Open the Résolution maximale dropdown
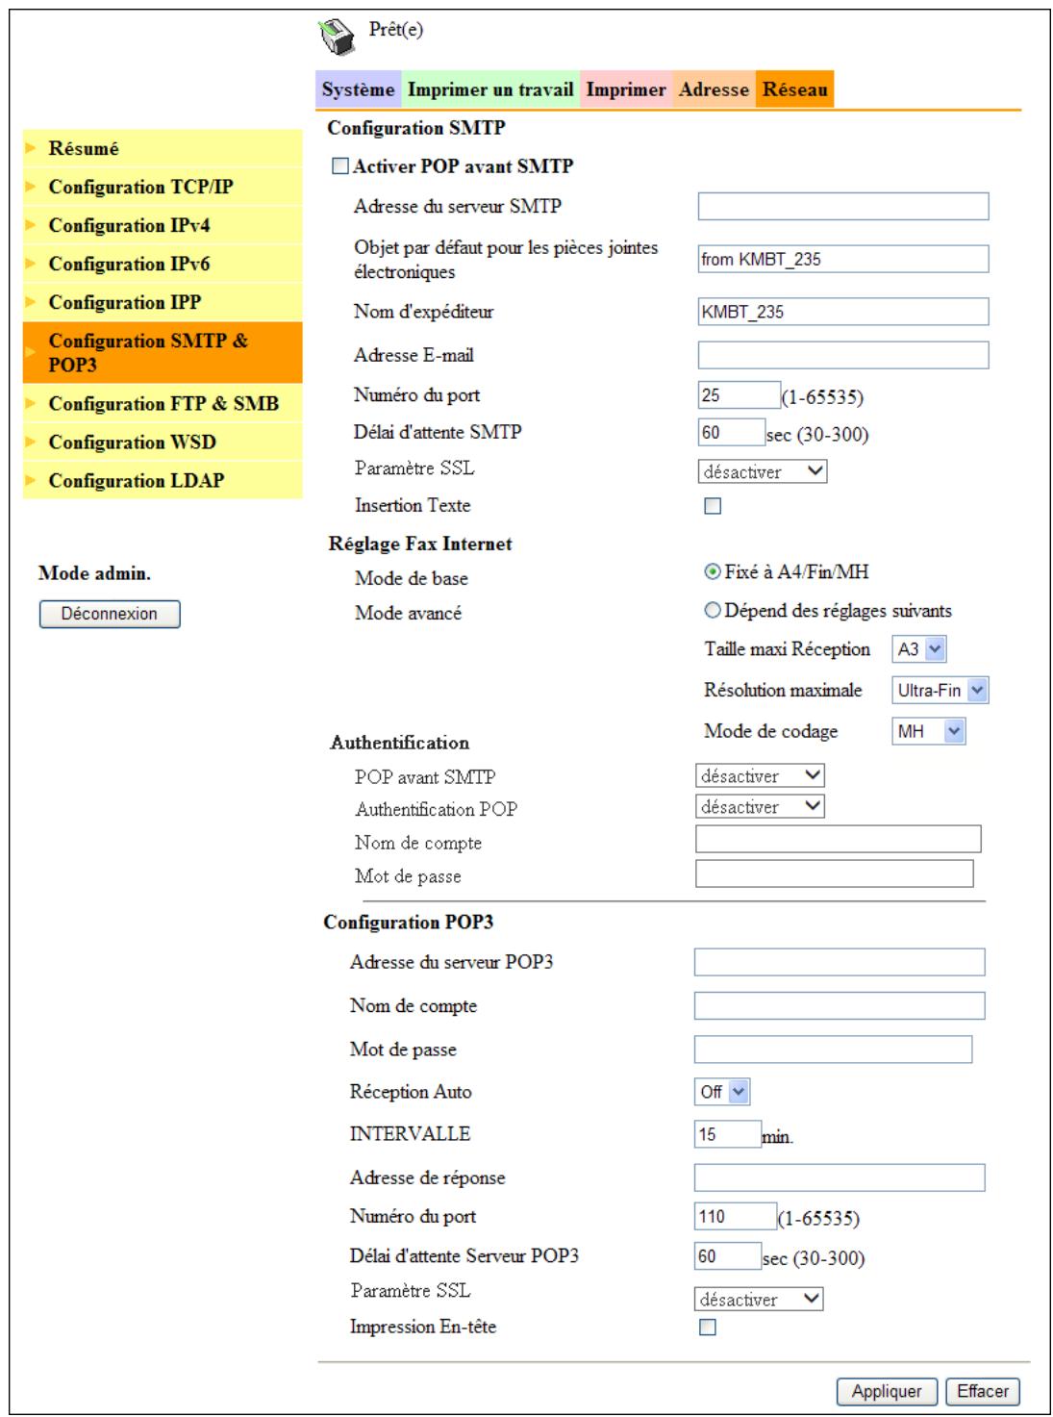 click(x=940, y=690)
